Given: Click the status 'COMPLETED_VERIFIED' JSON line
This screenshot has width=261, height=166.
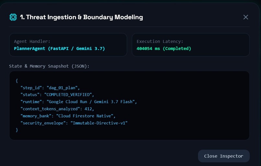Looking at the screenshot, I should tap(57, 95).
